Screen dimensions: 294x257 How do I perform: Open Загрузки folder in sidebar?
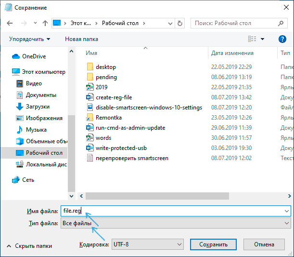tap(33, 107)
